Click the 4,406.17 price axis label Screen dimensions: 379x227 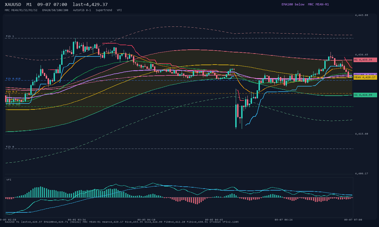361,173
